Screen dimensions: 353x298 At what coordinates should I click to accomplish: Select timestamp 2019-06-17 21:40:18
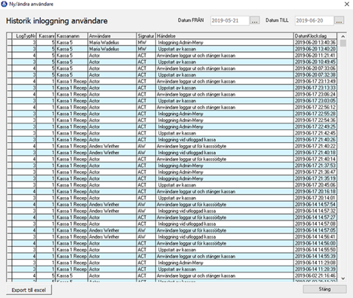[315, 153]
